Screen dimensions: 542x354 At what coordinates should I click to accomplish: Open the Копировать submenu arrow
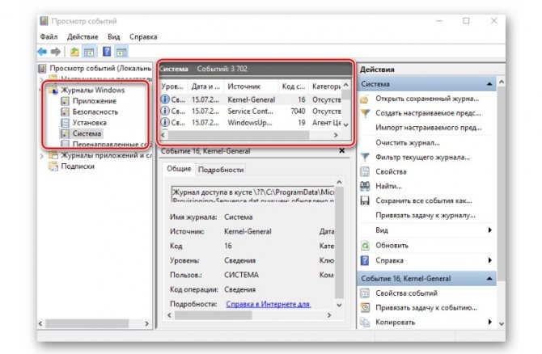pyautogui.click(x=489, y=322)
